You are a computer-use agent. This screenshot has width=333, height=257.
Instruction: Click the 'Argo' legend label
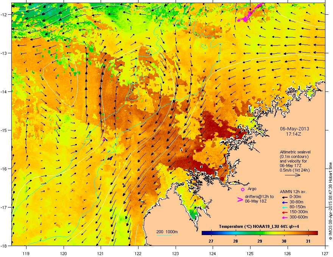(252, 189)
